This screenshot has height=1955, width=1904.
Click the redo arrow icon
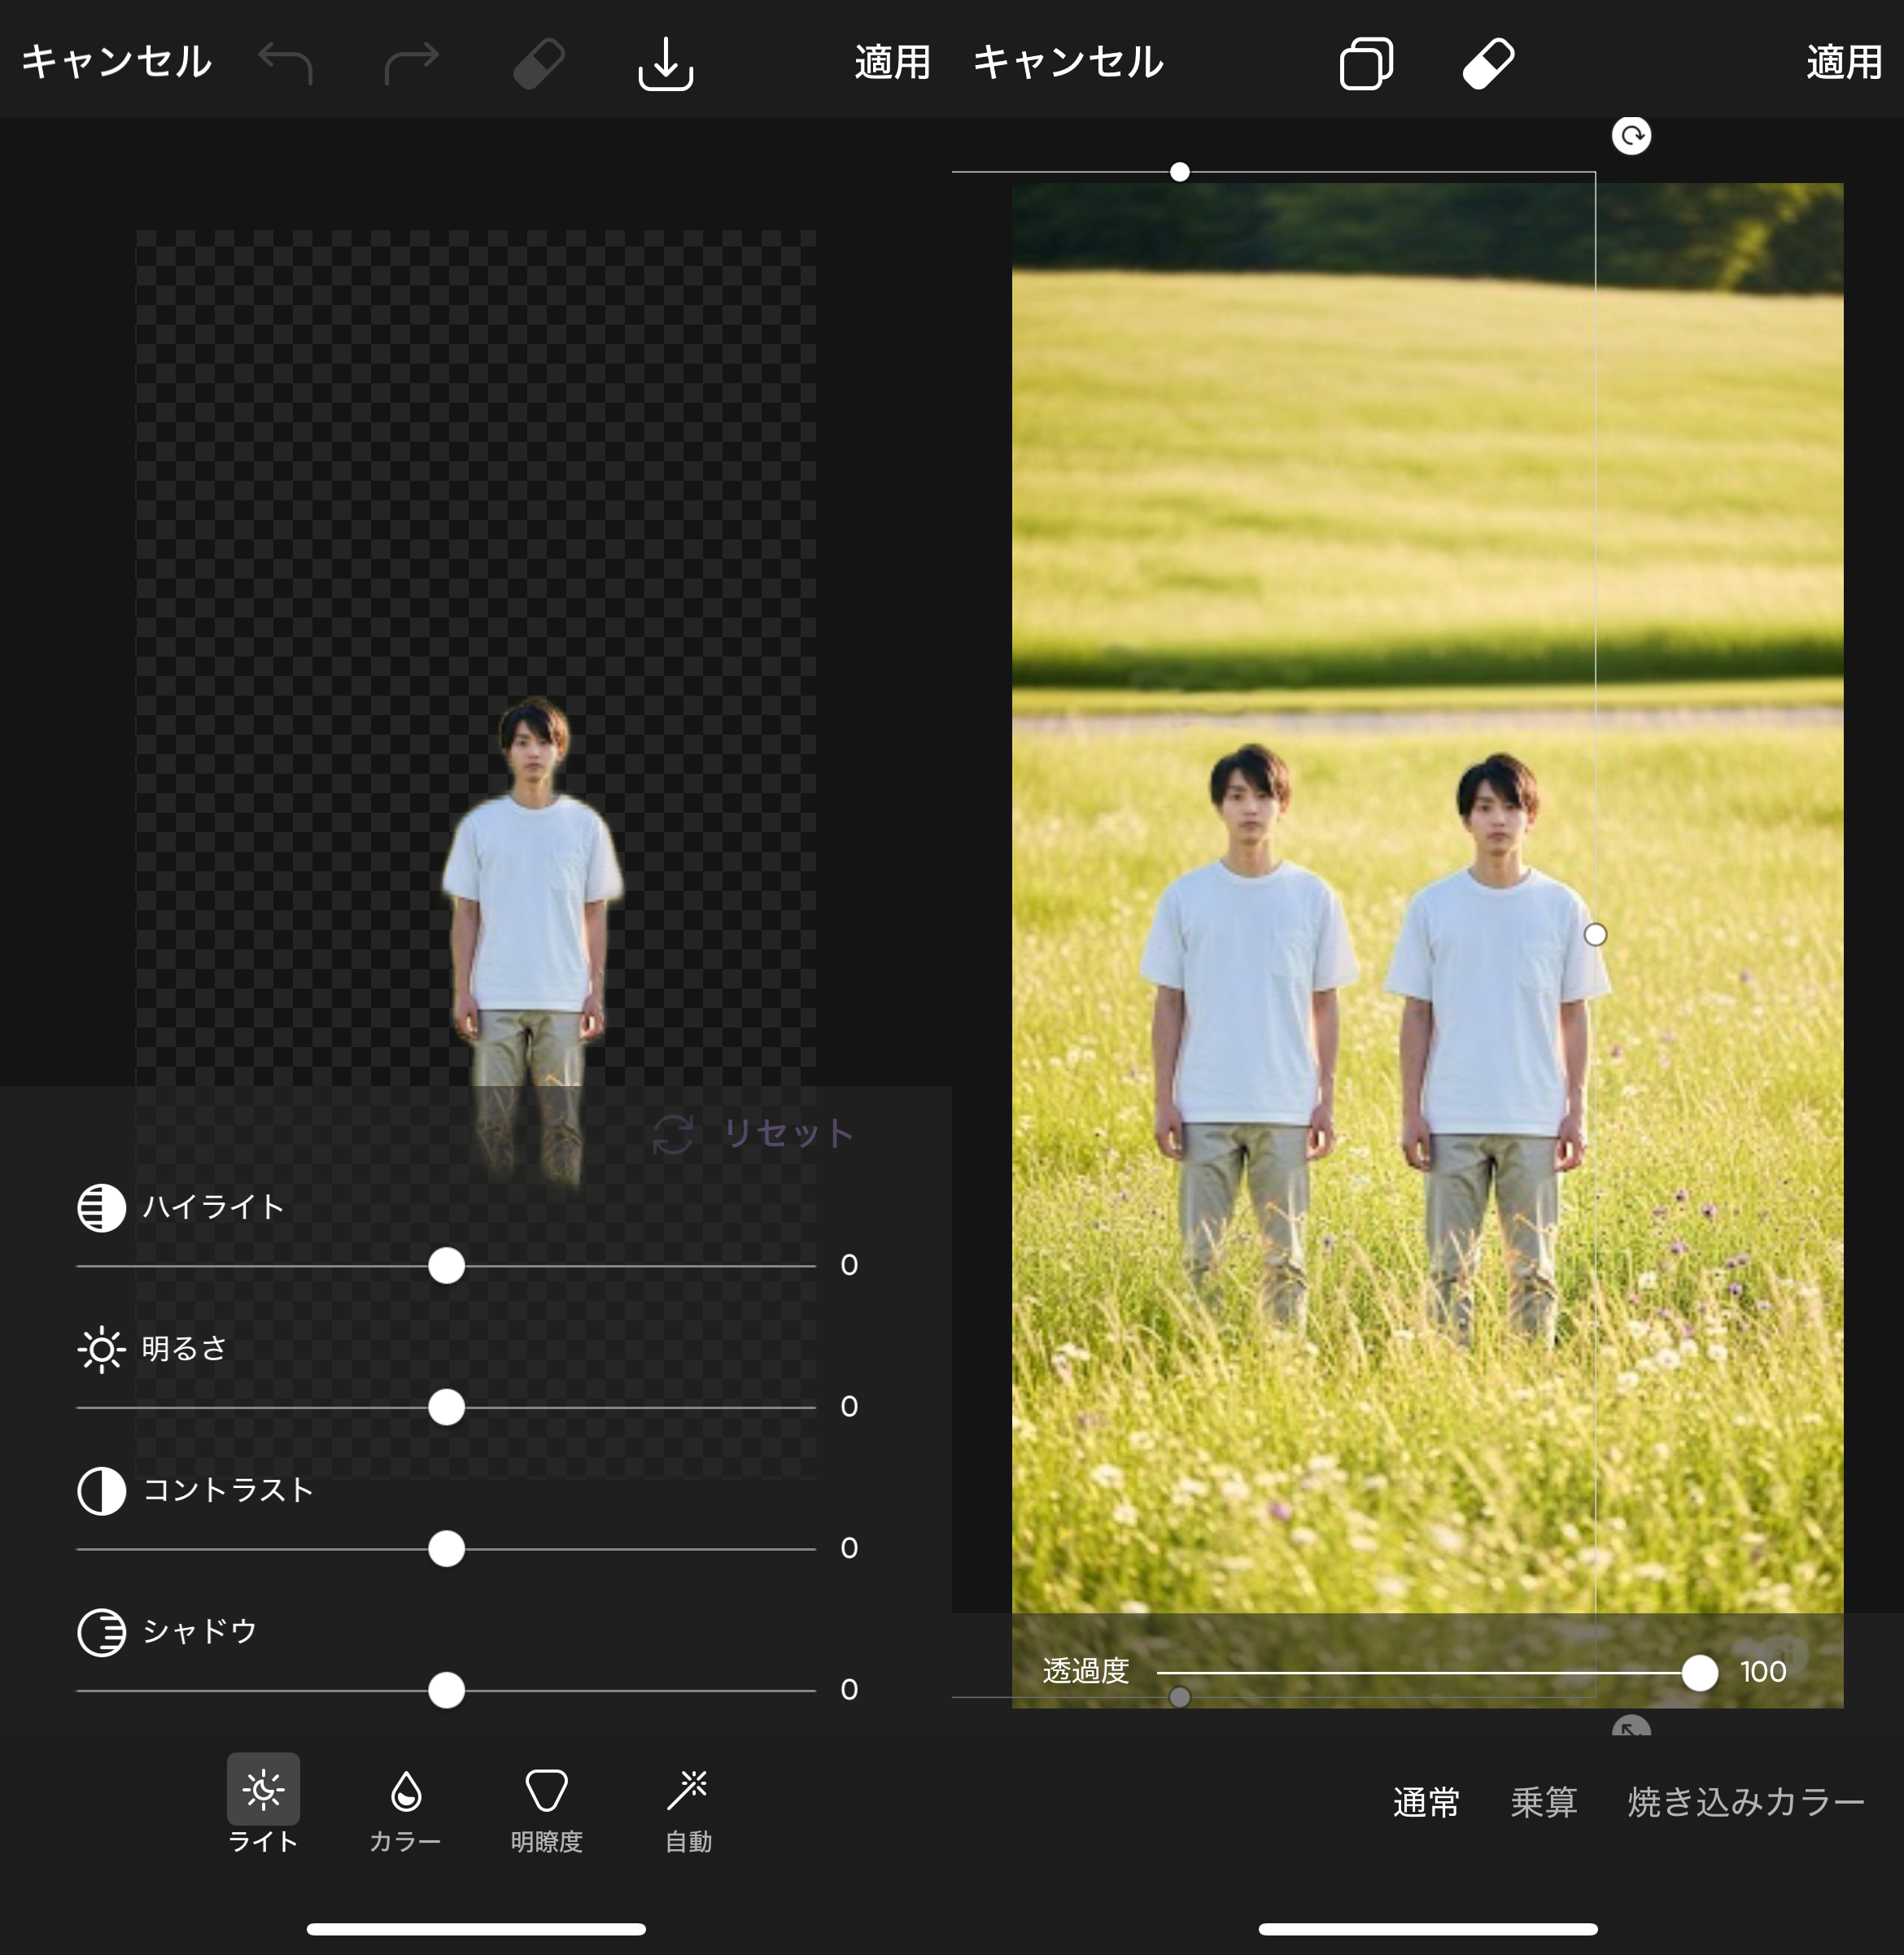(412, 62)
